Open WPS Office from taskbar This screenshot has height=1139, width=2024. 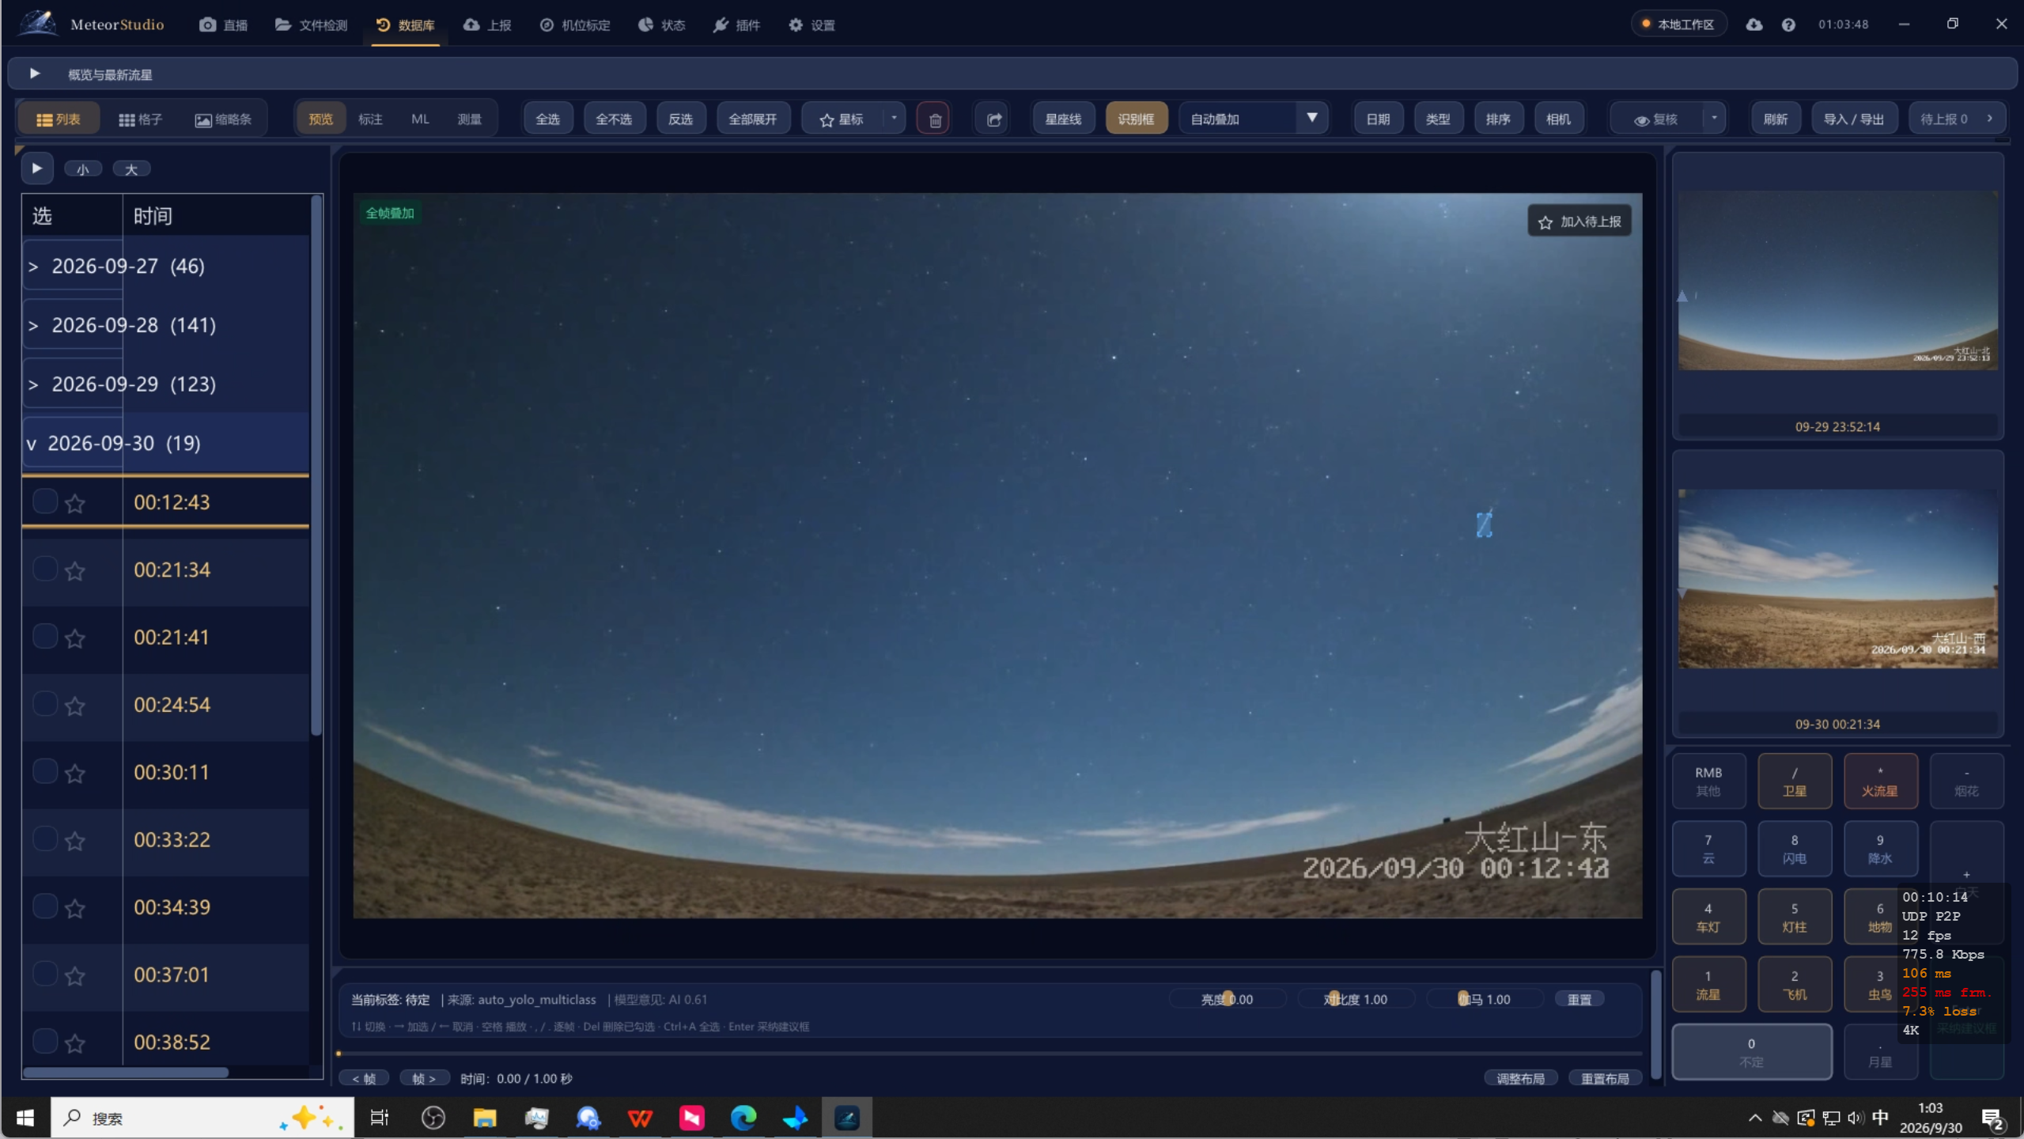639,1118
